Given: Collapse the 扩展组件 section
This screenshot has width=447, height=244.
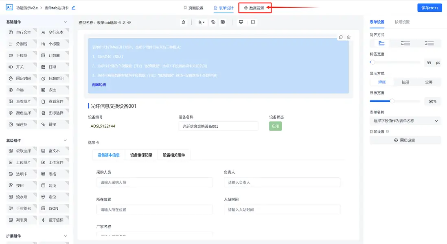Looking at the screenshot, I should (x=65, y=236).
